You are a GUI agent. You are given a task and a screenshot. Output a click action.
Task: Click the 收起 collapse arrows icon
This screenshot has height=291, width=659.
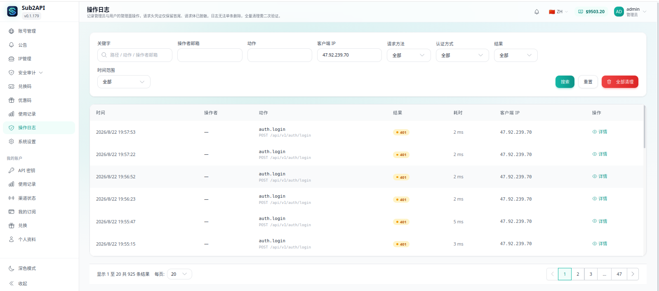pyautogui.click(x=11, y=284)
